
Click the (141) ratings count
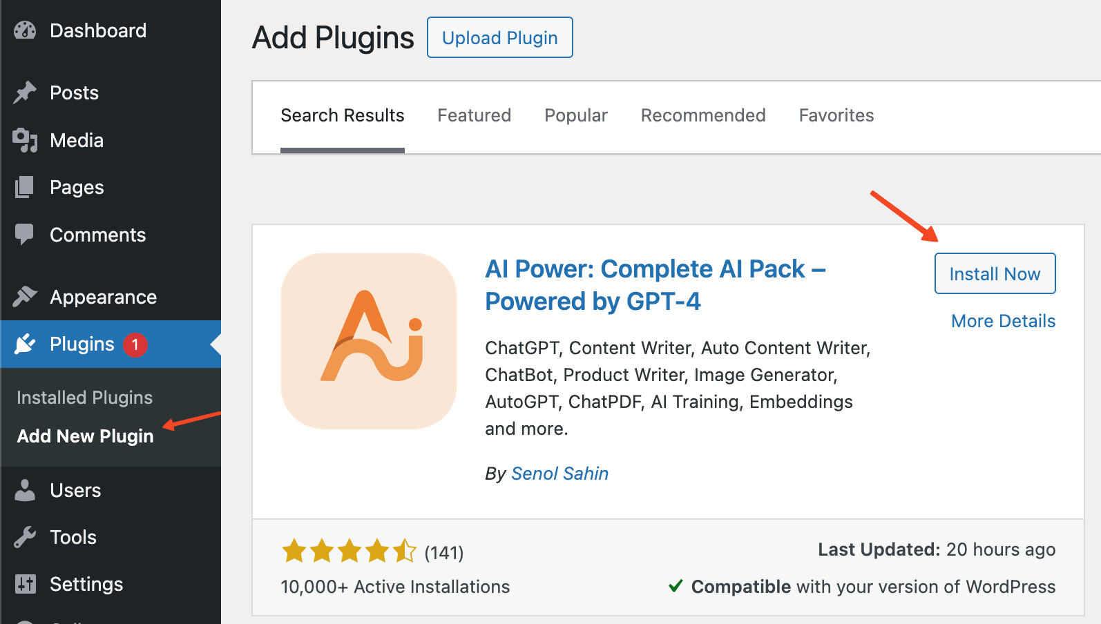444,552
